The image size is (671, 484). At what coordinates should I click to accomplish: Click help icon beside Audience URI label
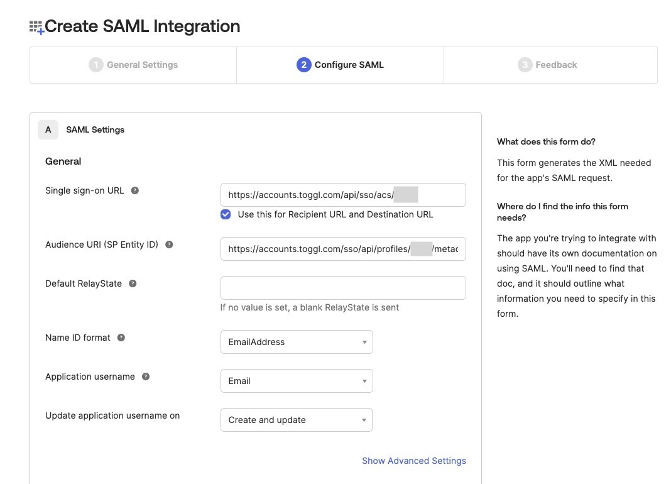point(169,245)
